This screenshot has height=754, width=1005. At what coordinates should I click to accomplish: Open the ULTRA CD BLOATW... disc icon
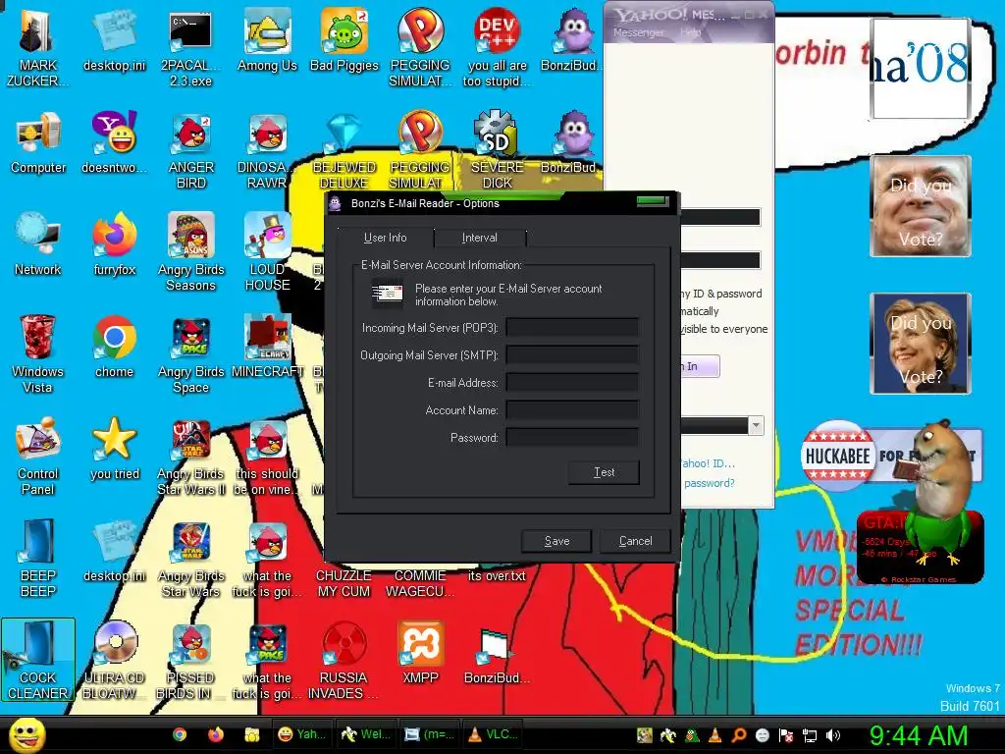[x=115, y=659]
